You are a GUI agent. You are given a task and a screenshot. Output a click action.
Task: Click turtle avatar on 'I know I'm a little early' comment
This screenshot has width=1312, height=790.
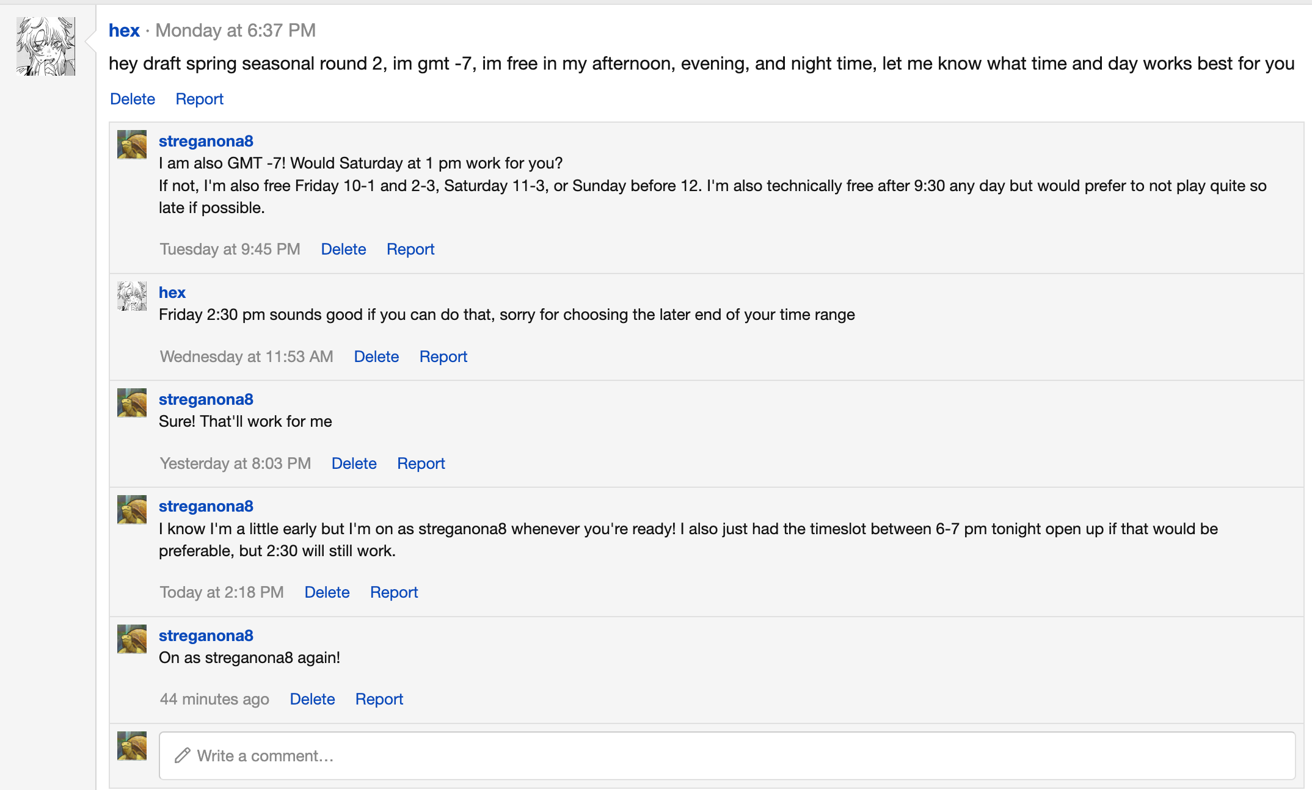(x=132, y=510)
